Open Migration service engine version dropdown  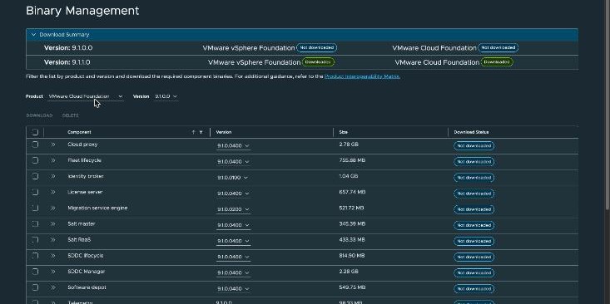[233, 209]
